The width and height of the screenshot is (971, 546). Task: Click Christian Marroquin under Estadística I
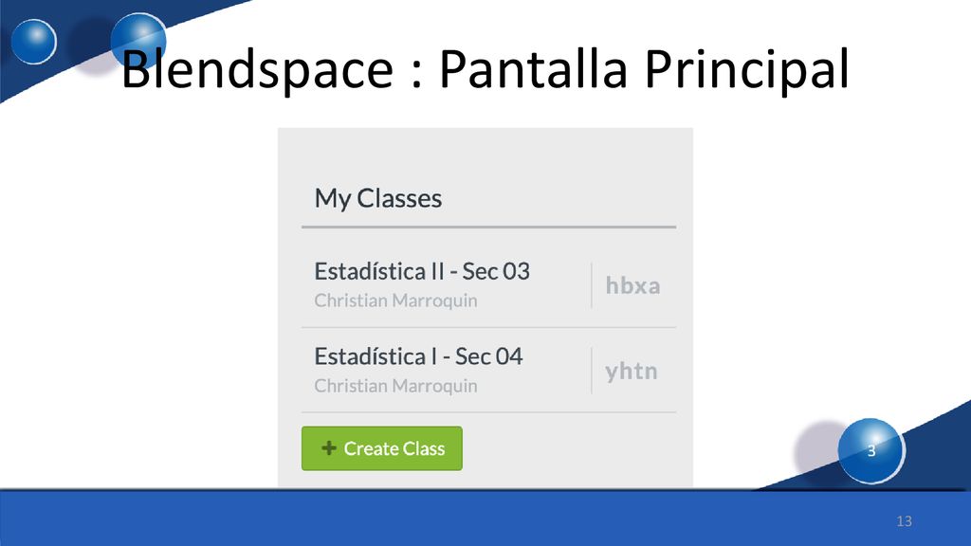(395, 386)
